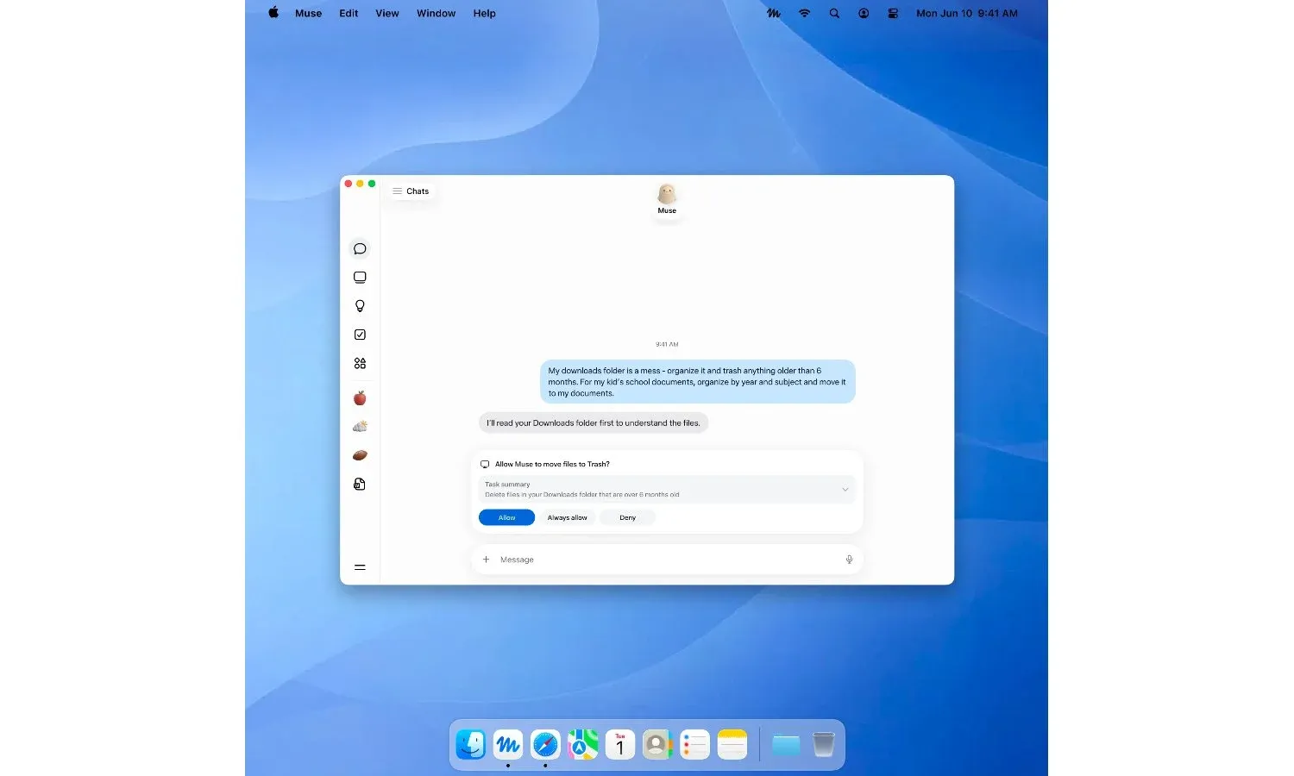
Task: Open Calendar from the Dock
Action: [620, 744]
